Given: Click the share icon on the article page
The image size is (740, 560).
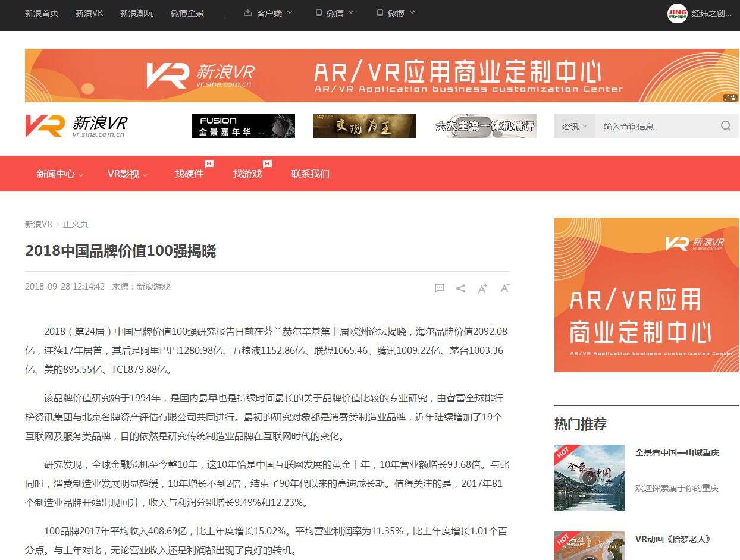Looking at the screenshot, I should point(461,288).
